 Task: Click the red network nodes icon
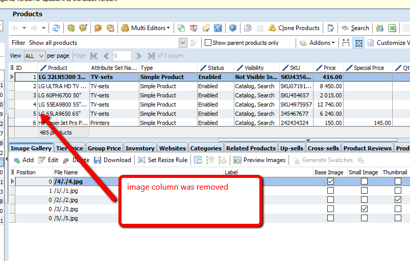pos(194,28)
